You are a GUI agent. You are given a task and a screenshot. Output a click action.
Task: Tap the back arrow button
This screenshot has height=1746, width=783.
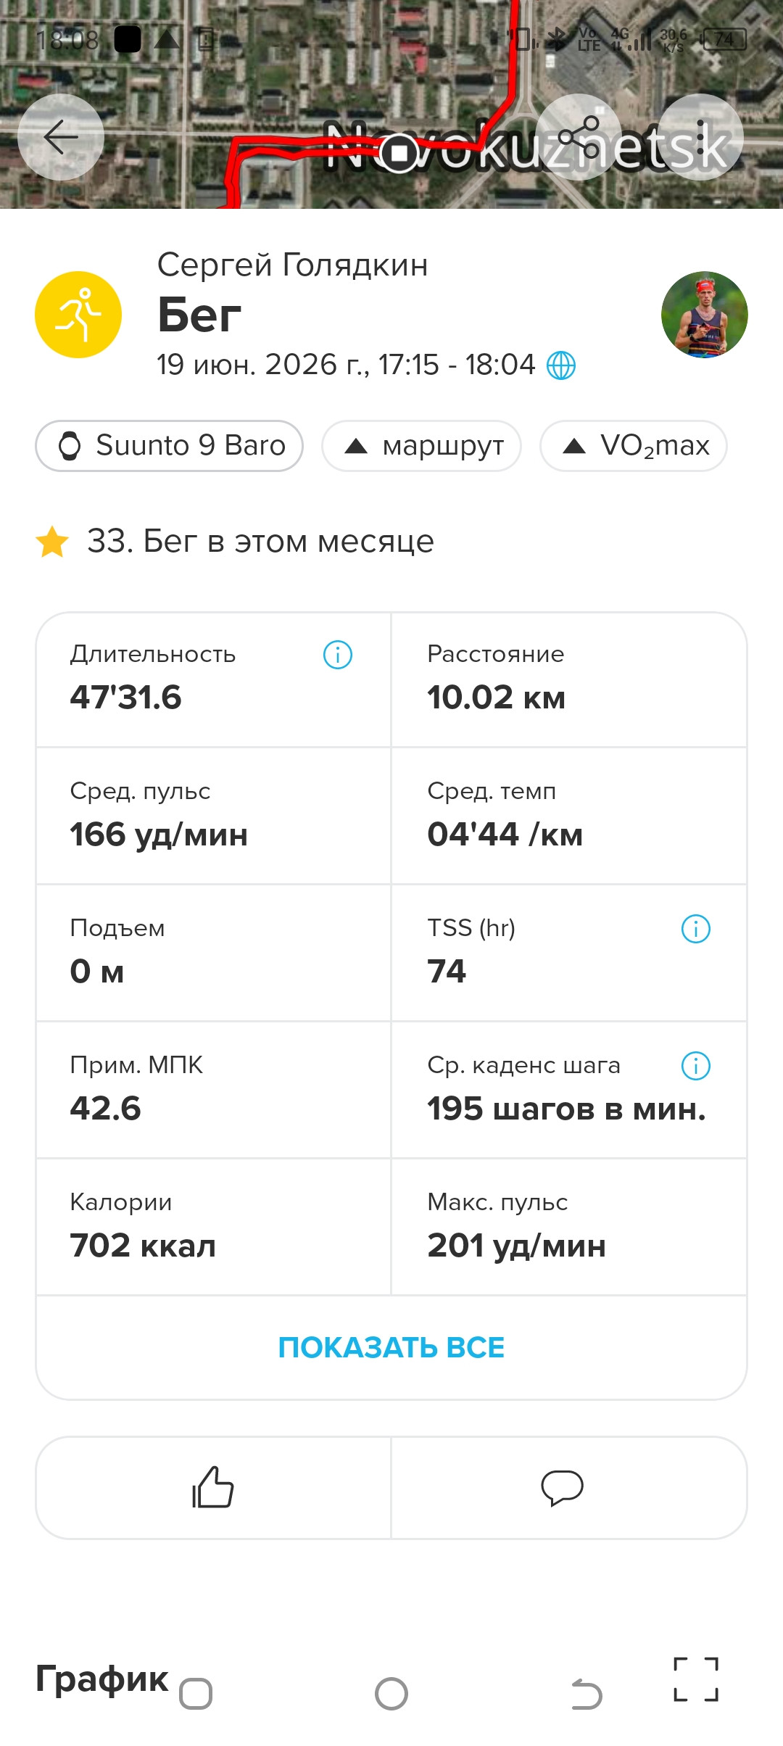tap(61, 136)
